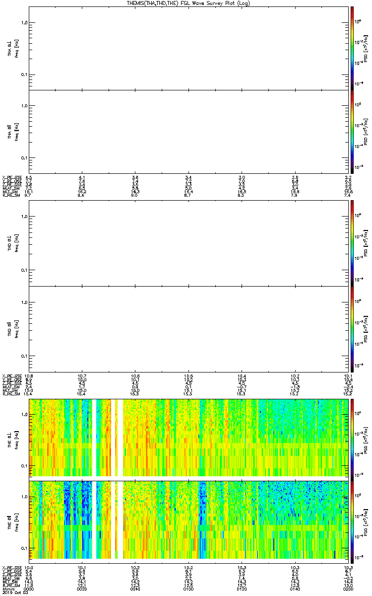
Task: Click the PSD [nT²/Hz] label beside THA B⊥
Action: 367,48
